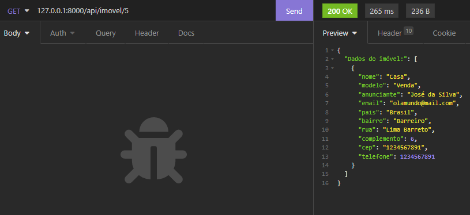Open the Docs tab

pyautogui.click(x=186, y=33)
